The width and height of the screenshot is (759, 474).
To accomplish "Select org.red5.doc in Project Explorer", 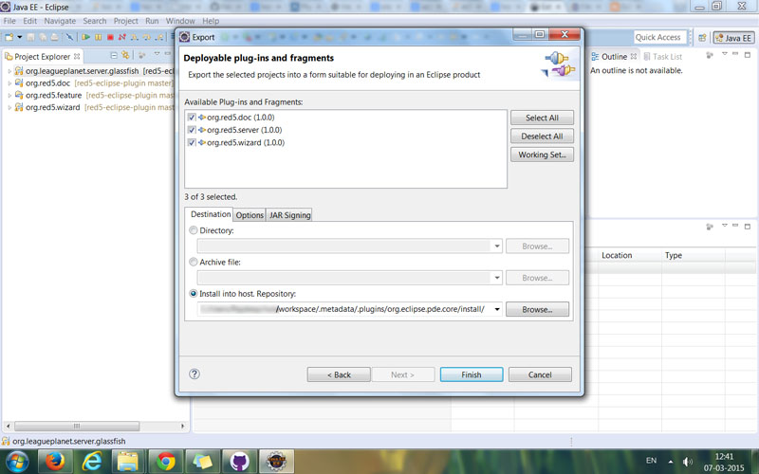I will click(47, 83).
